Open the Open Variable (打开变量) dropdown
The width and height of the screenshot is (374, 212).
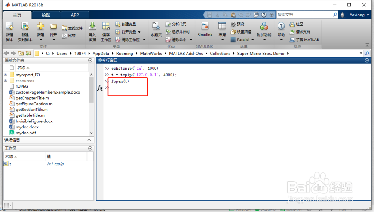(x=139, y=32)
